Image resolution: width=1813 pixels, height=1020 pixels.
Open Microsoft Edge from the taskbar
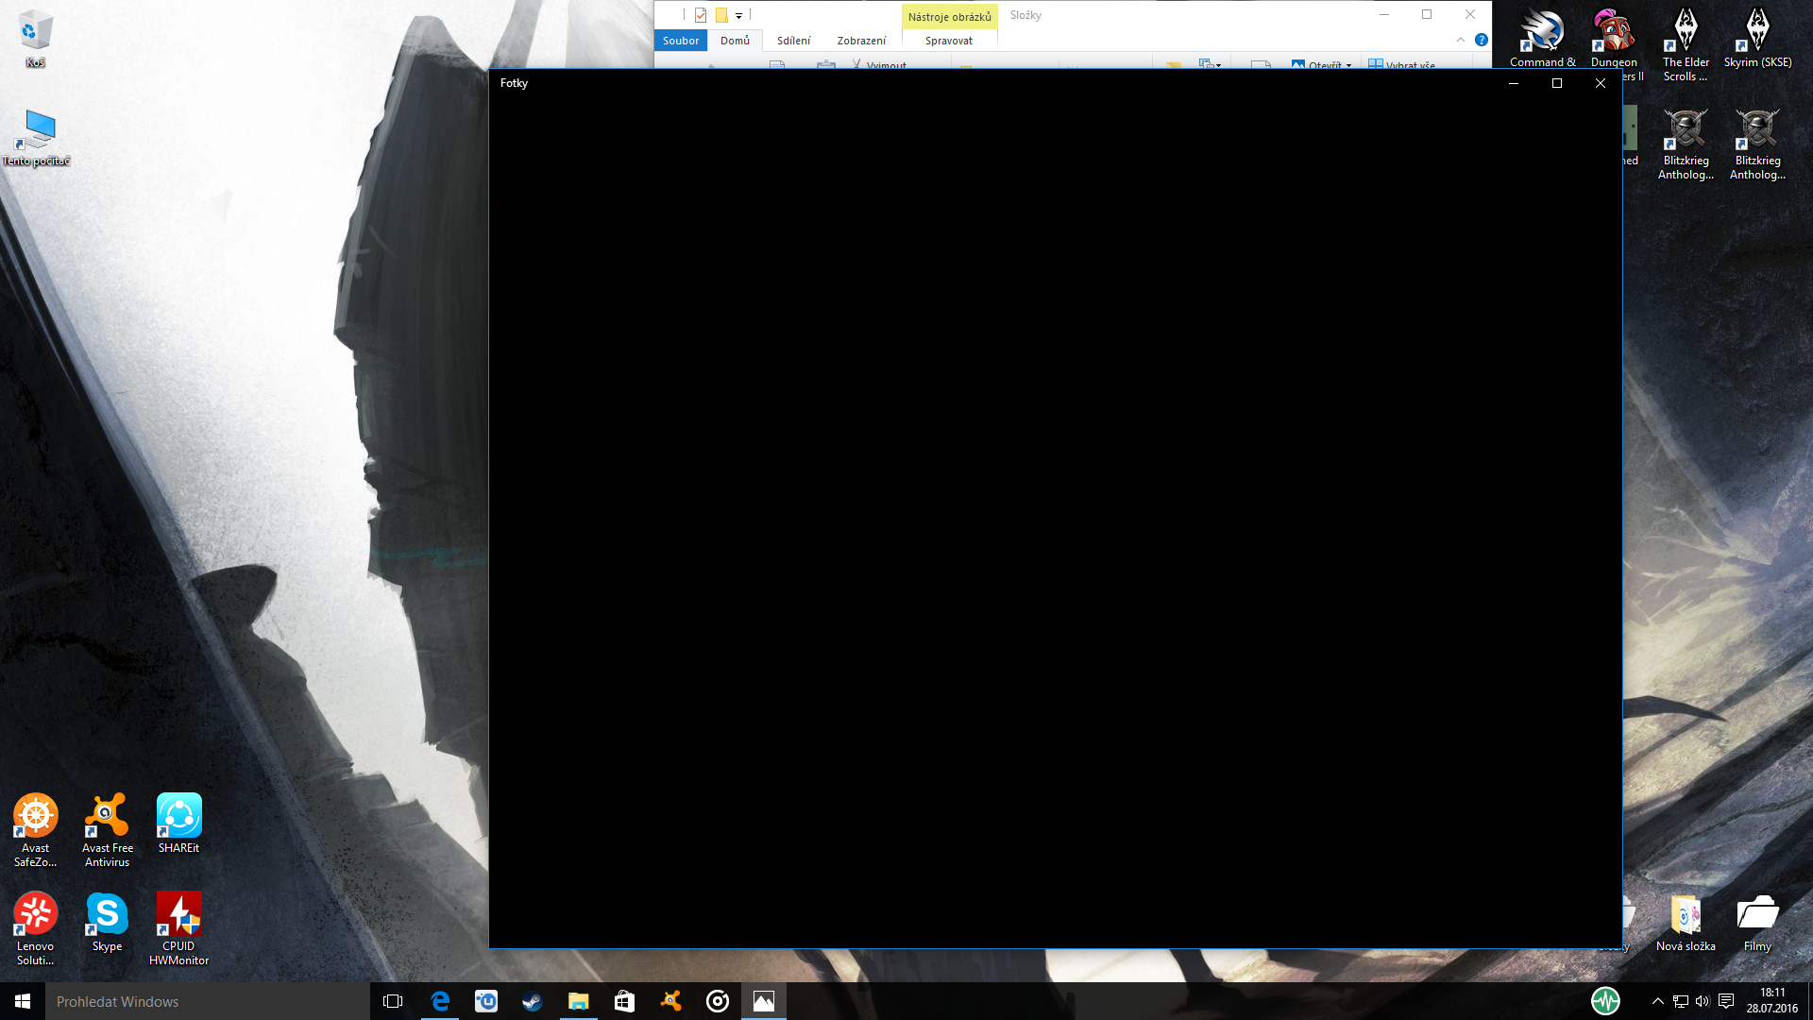click(x=440, y=1001)
